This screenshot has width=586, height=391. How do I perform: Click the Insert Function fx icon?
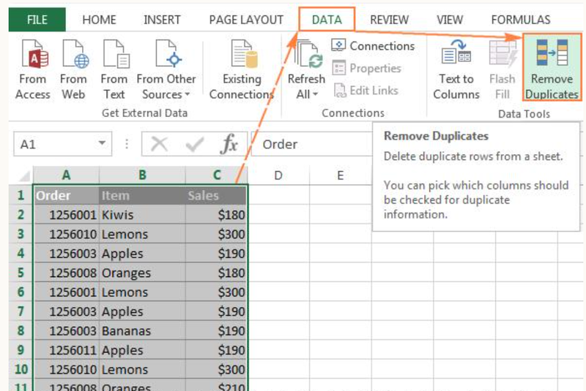[x=229, y=144]
